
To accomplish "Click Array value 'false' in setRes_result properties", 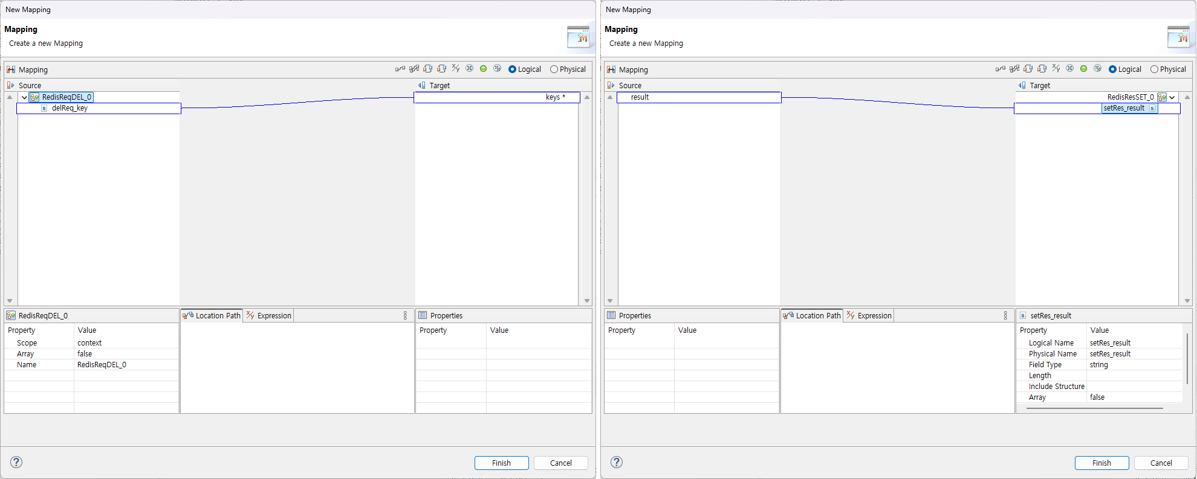I will [1097, 397].
